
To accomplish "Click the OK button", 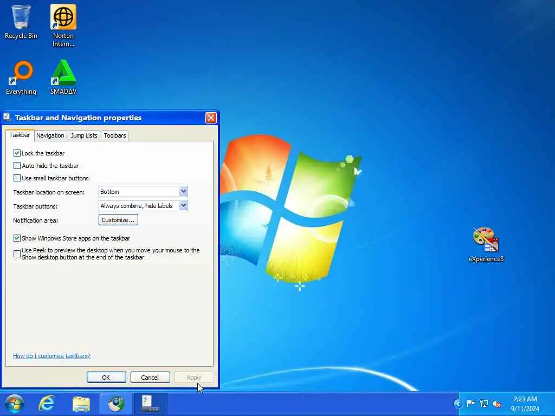I will click(106, 378).
